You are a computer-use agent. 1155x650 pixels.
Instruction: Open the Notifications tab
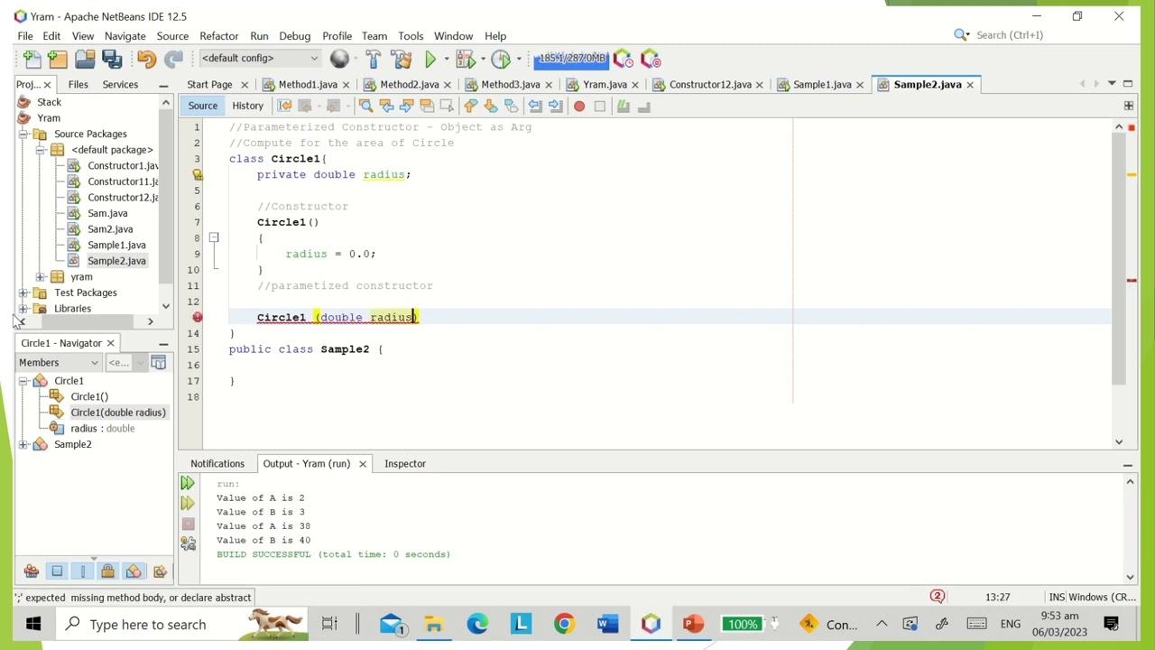coord(217,463)
